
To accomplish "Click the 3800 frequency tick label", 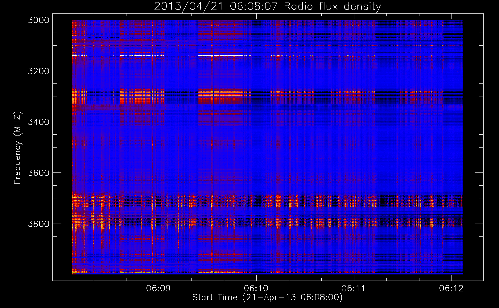I will (39, 224).
